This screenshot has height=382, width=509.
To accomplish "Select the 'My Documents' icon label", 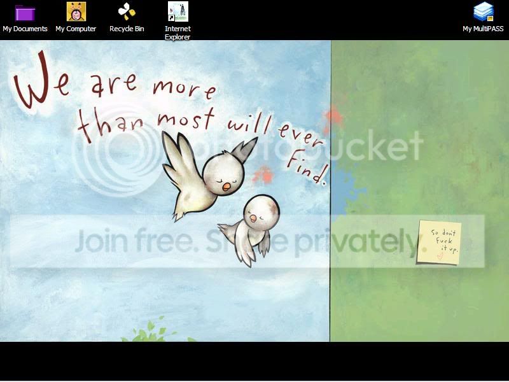I will coord(25,29).
